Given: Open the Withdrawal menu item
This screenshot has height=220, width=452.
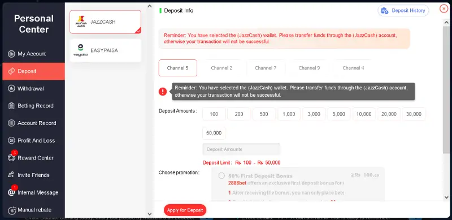Looking at the screenshot, I should pyautogui.click(x=33, y=89).
